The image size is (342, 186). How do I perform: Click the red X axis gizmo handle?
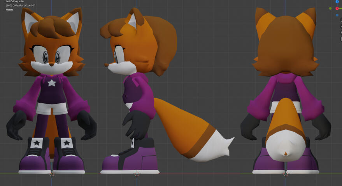tap(337, 8)
